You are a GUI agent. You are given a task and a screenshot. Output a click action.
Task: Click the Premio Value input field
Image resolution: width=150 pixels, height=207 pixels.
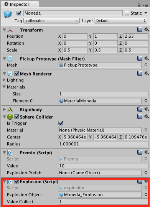103,166
